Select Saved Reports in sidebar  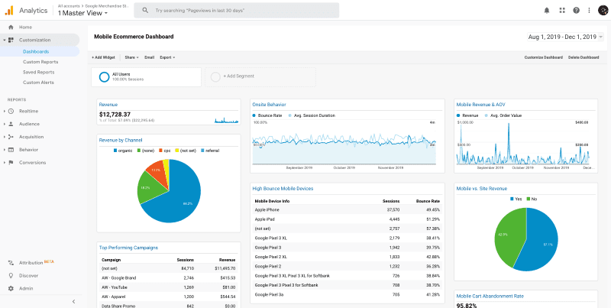click(38, 72)
